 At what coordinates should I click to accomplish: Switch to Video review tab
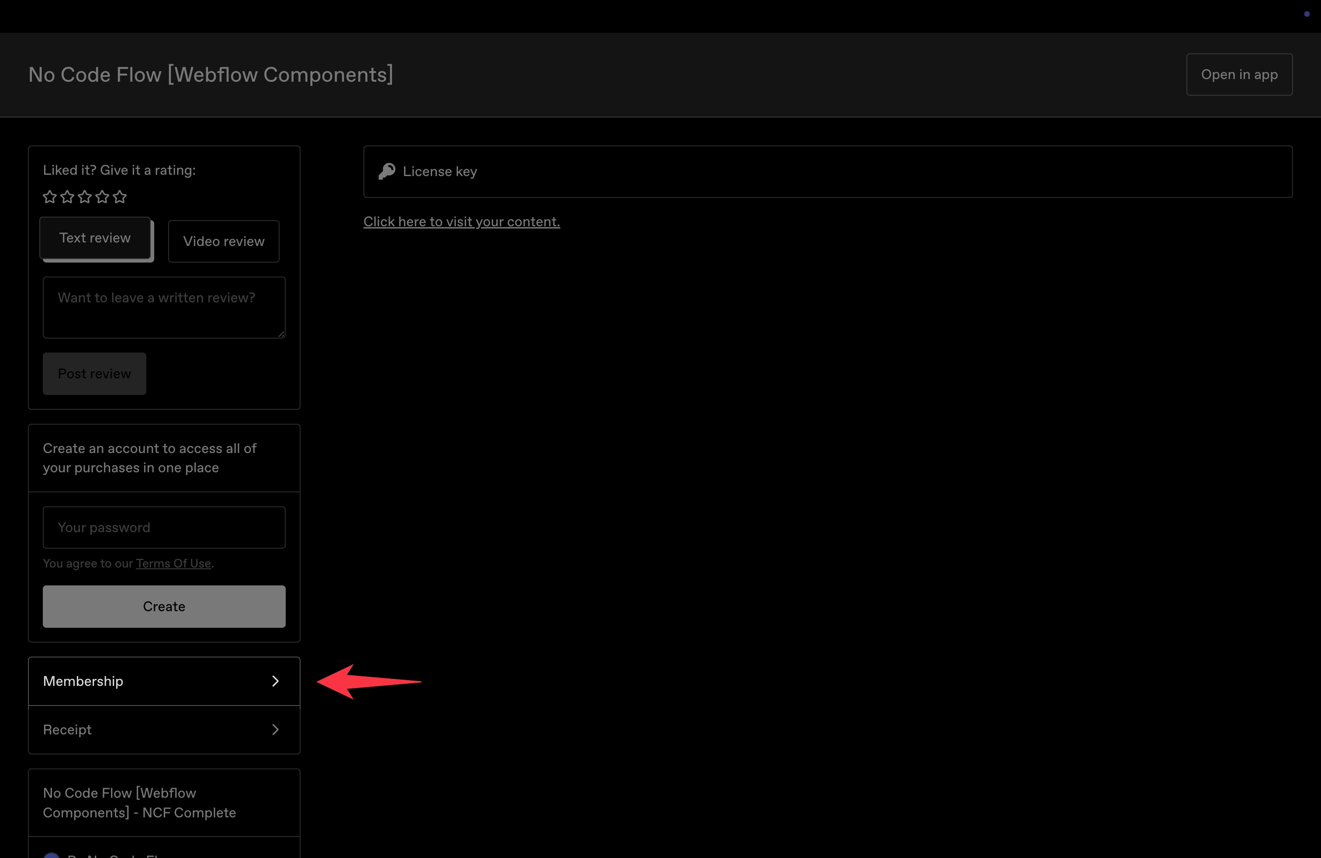[224, 242]
